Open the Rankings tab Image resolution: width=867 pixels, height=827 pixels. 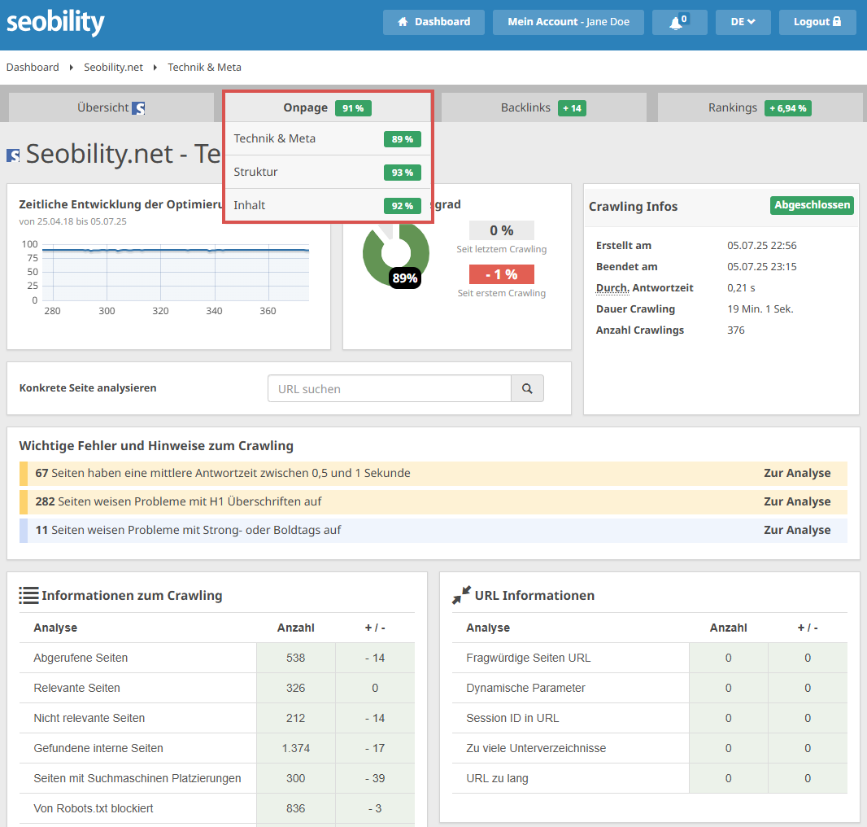(x=760, y=107)
